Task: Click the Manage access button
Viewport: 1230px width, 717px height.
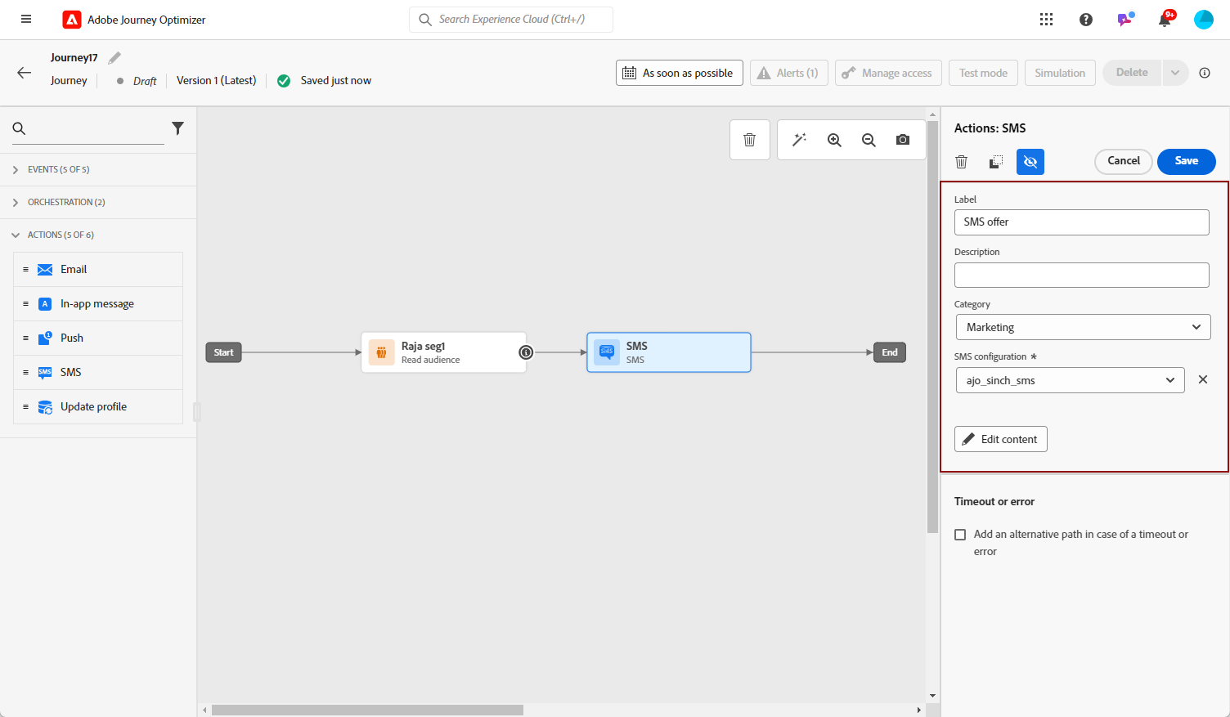Action: click(x=888, y=73)
